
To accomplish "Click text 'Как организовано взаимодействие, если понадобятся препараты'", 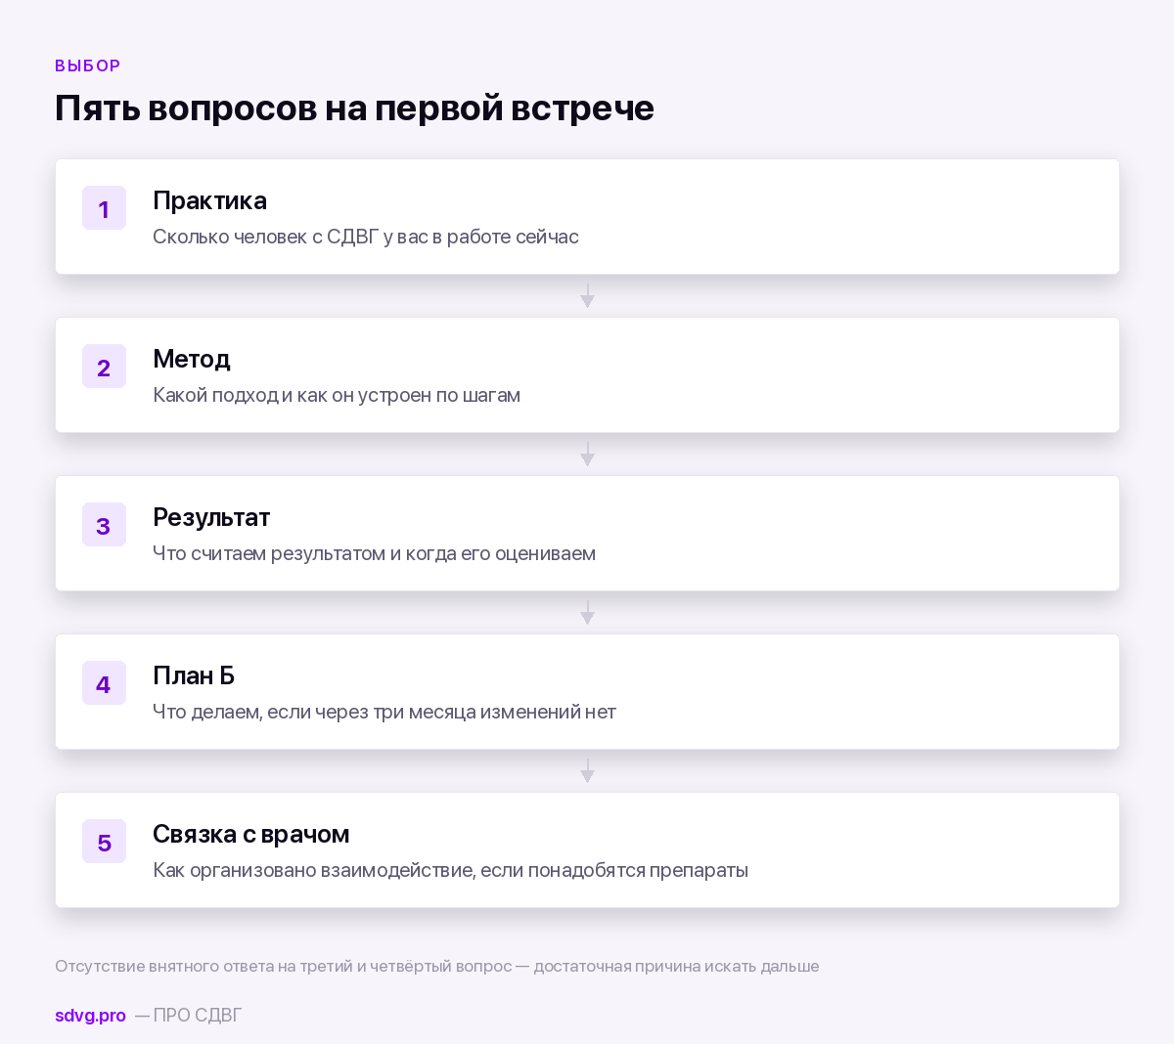I will point(450,870).
